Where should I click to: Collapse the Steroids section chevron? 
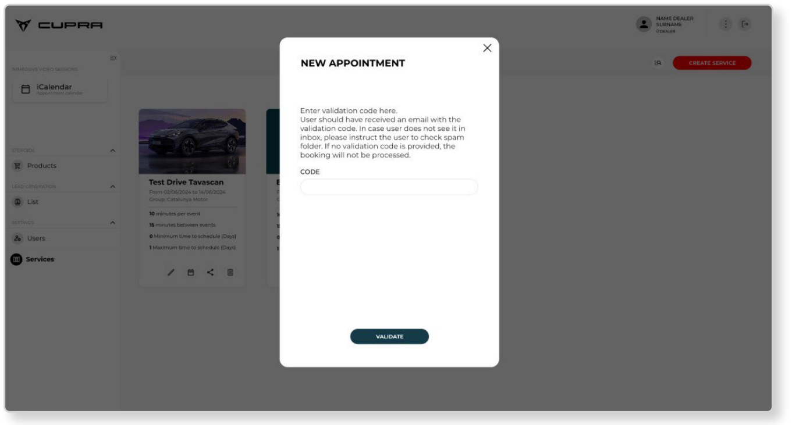113,151
